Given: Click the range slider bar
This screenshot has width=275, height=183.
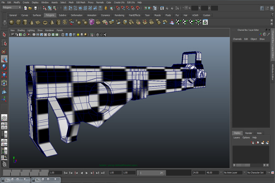Looking at the screenshot, I should pyautogui.click(x=151, y=173).
